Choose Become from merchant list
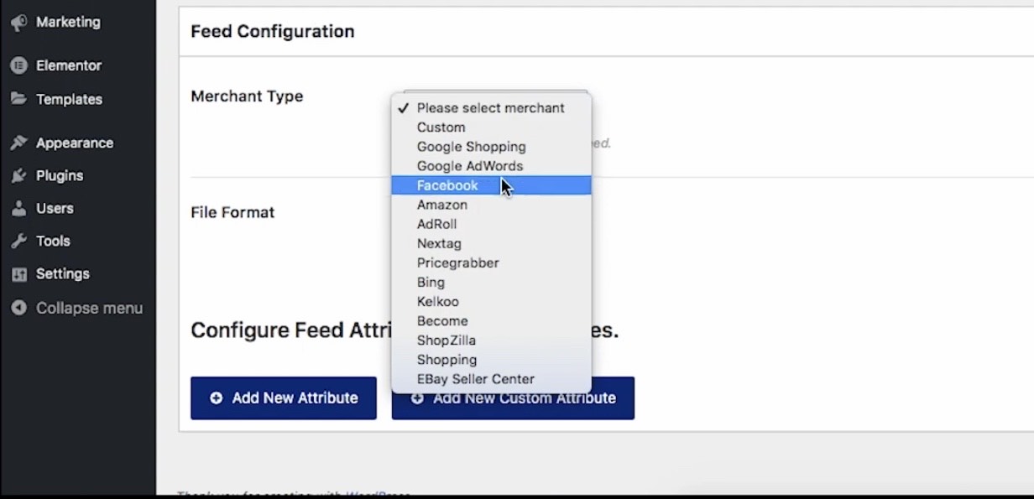This screenshot has height=499, width=1034. pyautogui.click(x=491, y=320)
